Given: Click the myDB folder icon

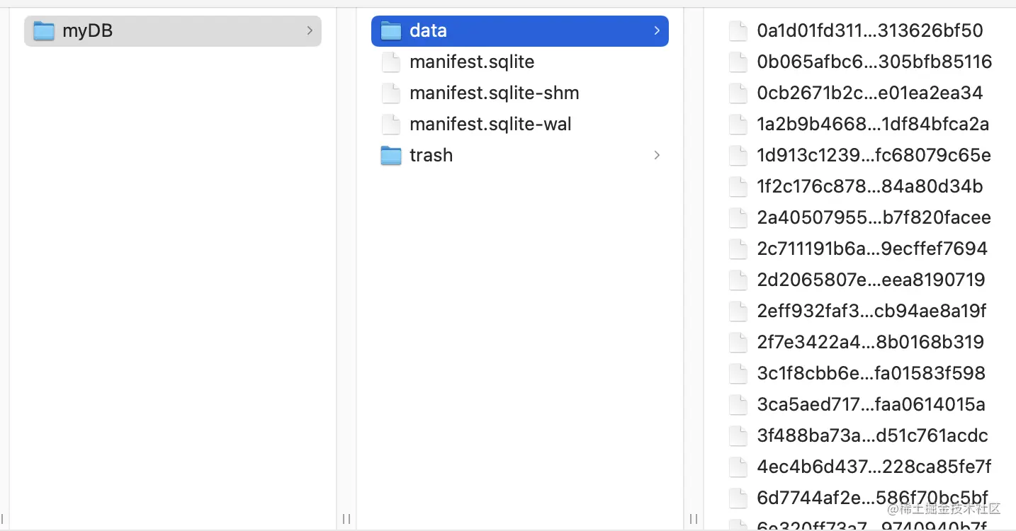Looking at the screenshot, I should (x=44, y=31).
